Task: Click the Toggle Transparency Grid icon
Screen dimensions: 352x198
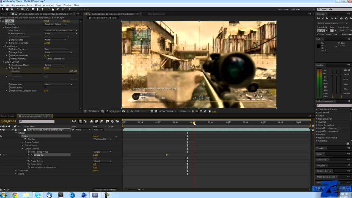Action: click(156, 111)
